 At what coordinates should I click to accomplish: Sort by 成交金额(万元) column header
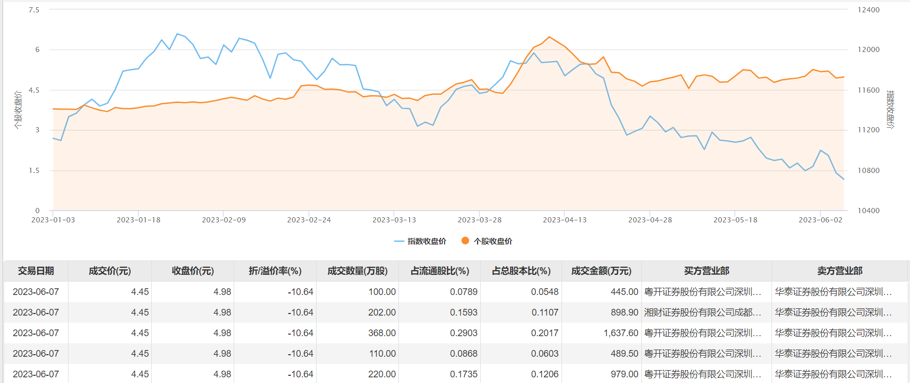tap(601, 271)
